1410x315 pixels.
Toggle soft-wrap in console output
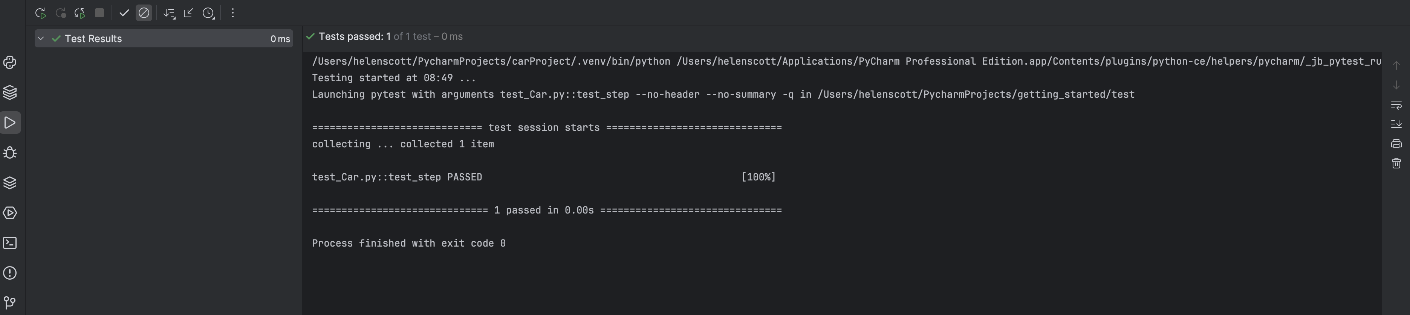point(1396,104)
